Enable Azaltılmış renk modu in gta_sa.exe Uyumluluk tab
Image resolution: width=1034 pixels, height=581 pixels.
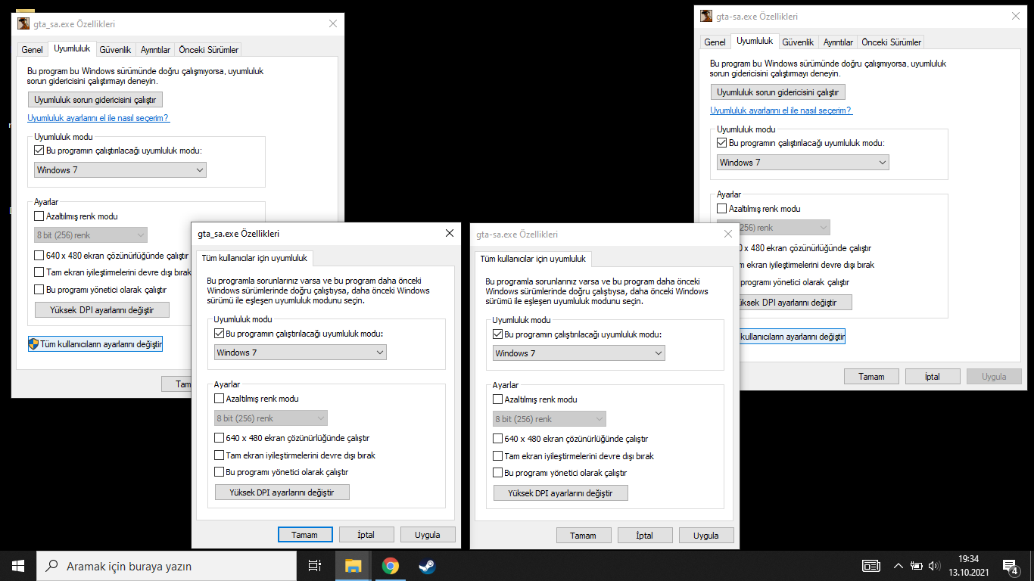(40, 216)
